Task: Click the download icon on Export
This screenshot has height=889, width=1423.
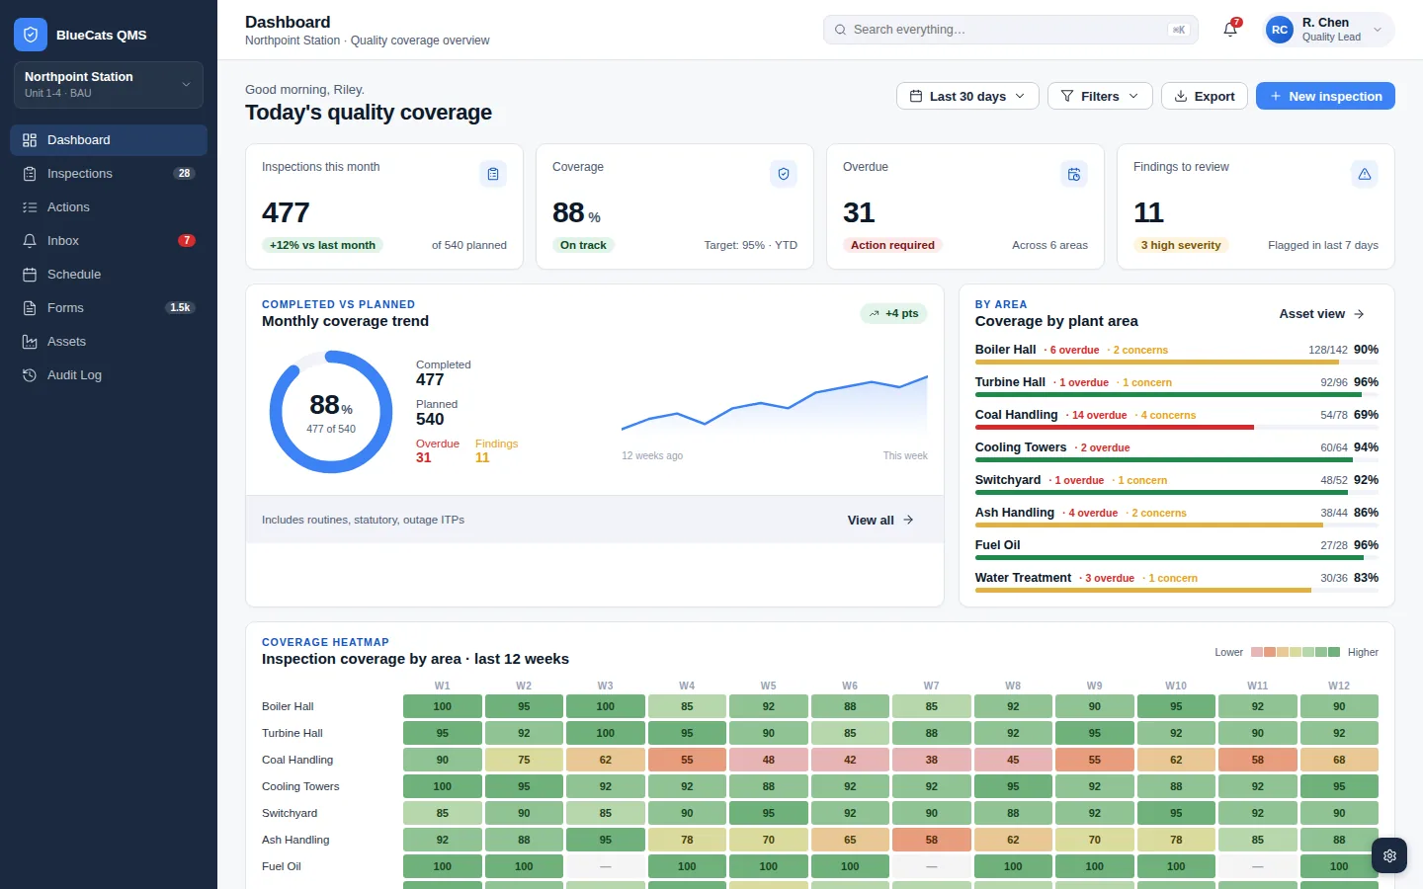Action: pos(1181,96)
